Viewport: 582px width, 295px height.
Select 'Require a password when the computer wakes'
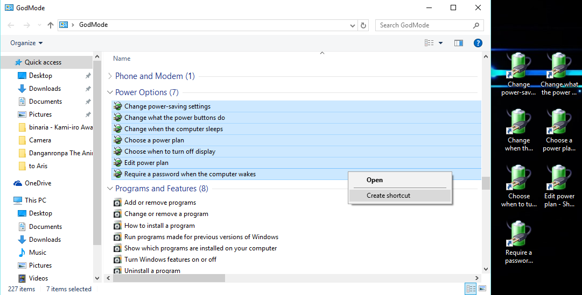tap(296, 174)
